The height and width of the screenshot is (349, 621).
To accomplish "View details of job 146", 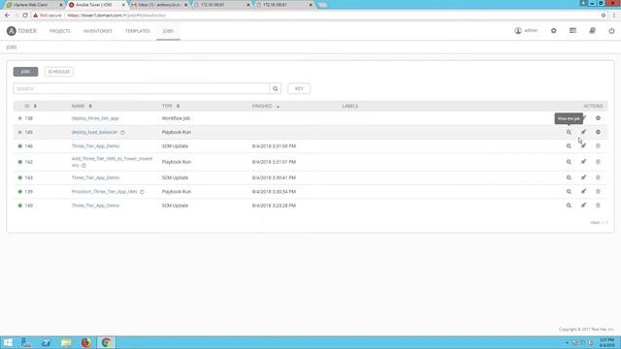I will [x=569, y=146].
